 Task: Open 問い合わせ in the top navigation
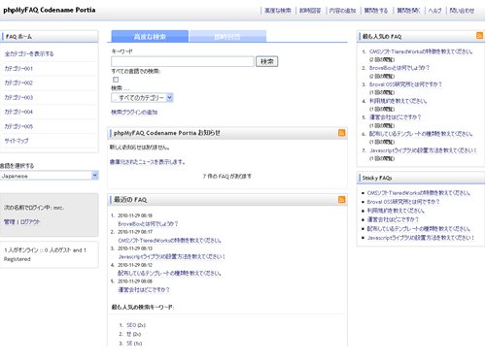[x=462, y=11]
